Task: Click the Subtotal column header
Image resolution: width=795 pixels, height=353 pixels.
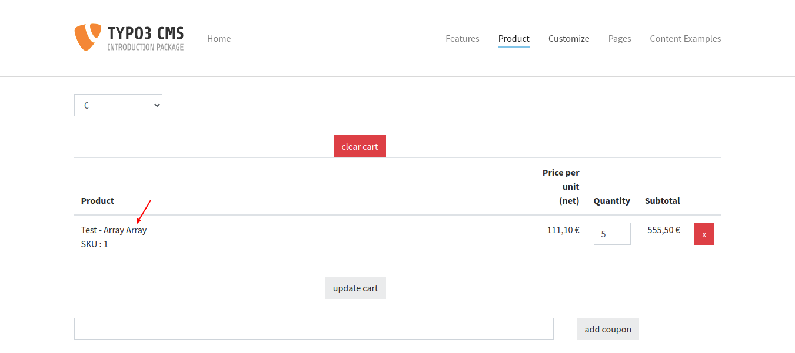Action: click(x=663, y=201)
